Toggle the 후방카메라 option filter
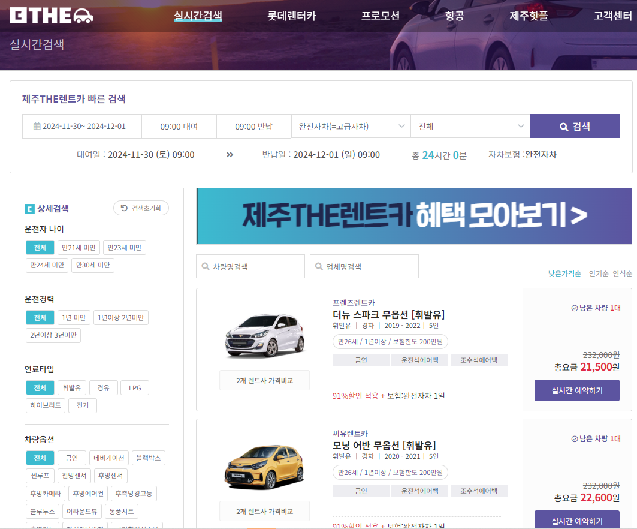This screenshot has height=529, width=637. point(46,493)
